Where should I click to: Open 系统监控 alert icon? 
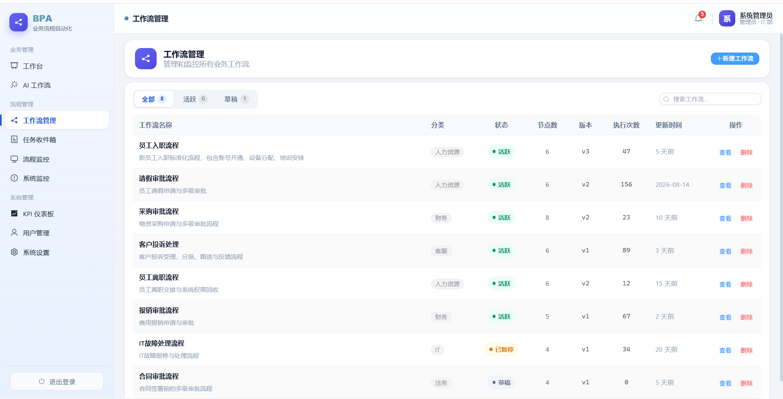(14, 178)
